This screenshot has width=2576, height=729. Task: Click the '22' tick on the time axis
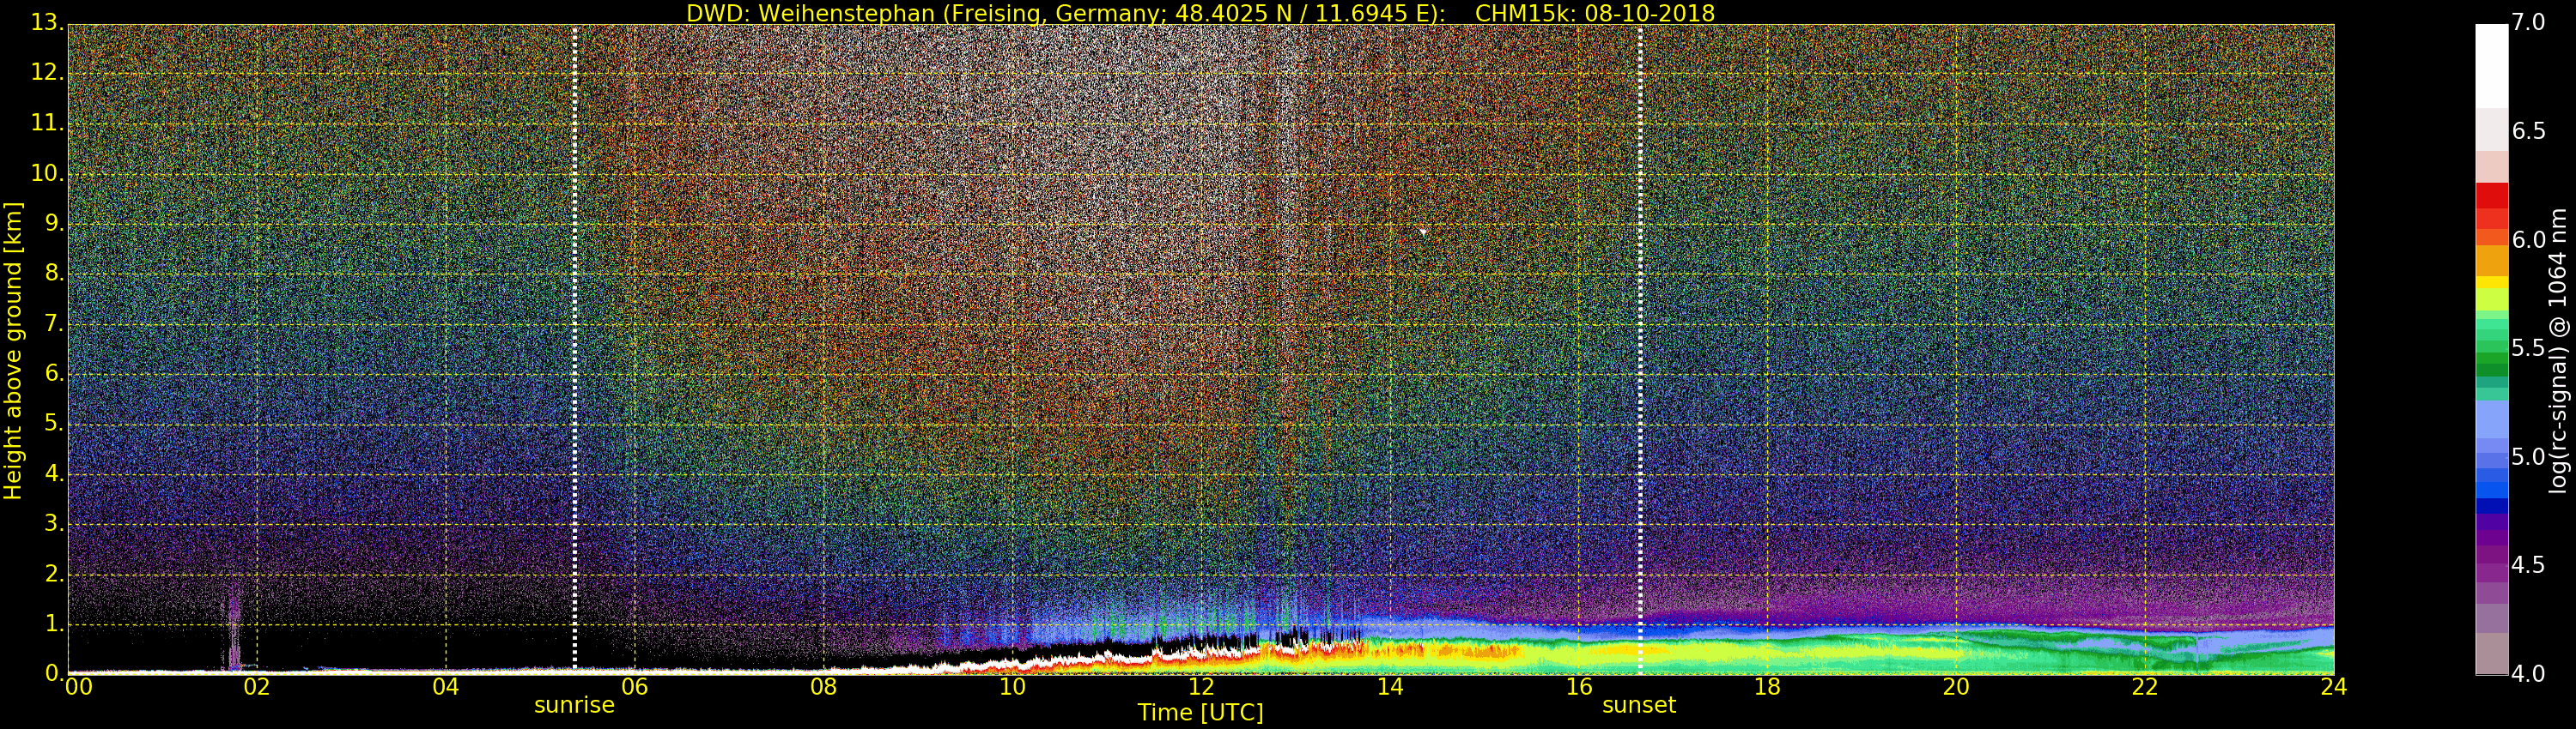(2145, 687)
